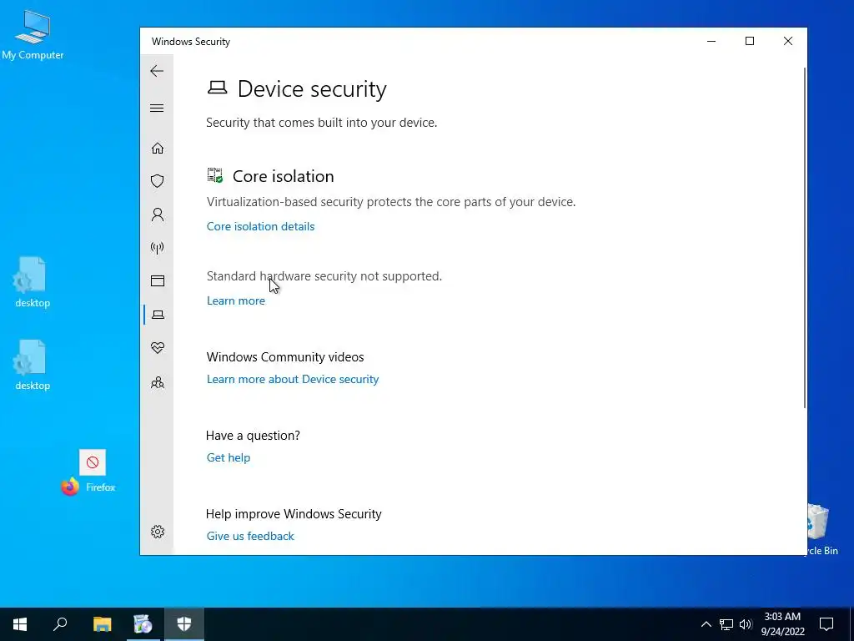
Task: Open File Explorer from taskbar
Action: point(102,624)
